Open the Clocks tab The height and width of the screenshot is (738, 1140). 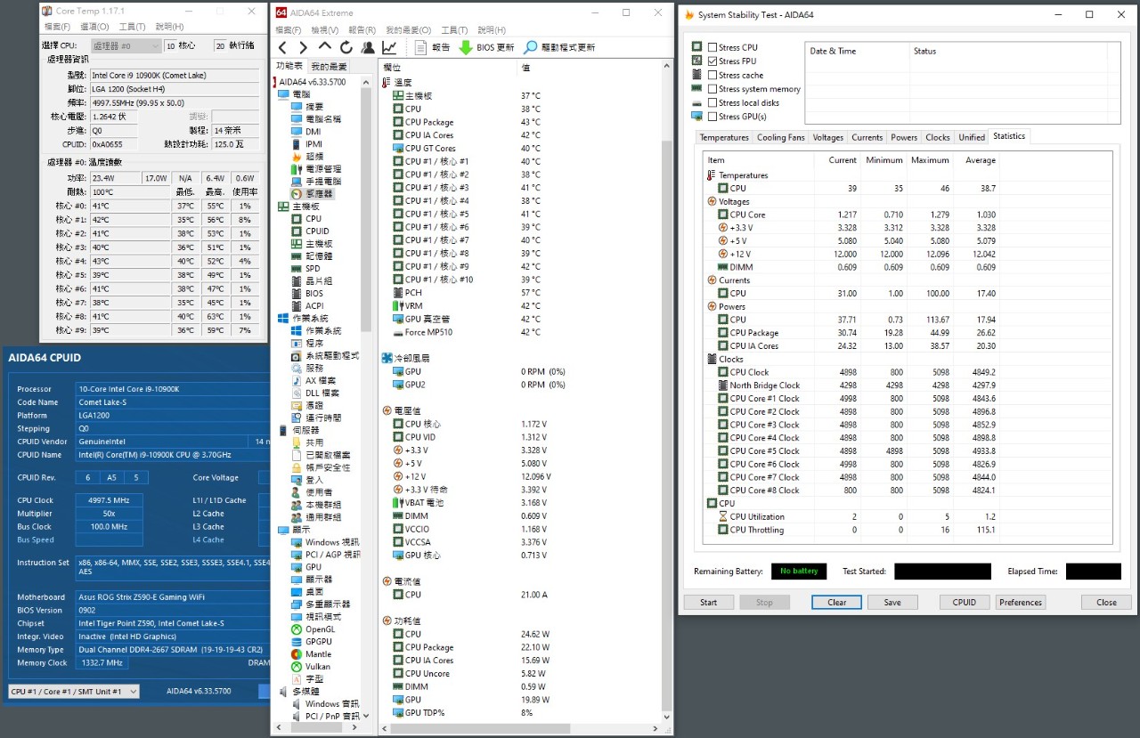tap(938, 137)
